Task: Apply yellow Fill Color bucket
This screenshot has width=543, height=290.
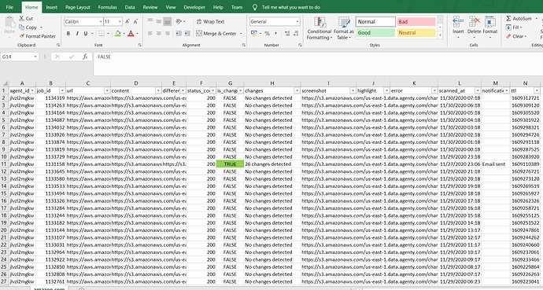Action: [118, 34]
